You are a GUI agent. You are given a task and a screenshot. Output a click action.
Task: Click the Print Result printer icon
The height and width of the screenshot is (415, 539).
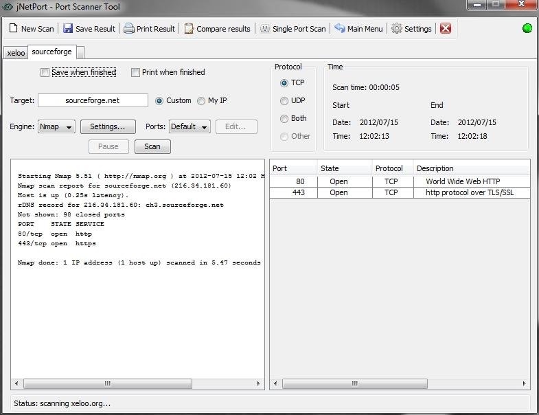[129, 28]
